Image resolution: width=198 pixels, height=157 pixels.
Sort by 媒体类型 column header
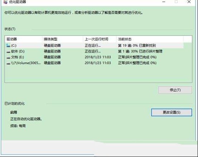pyautogui.click(x=62, y=39)
